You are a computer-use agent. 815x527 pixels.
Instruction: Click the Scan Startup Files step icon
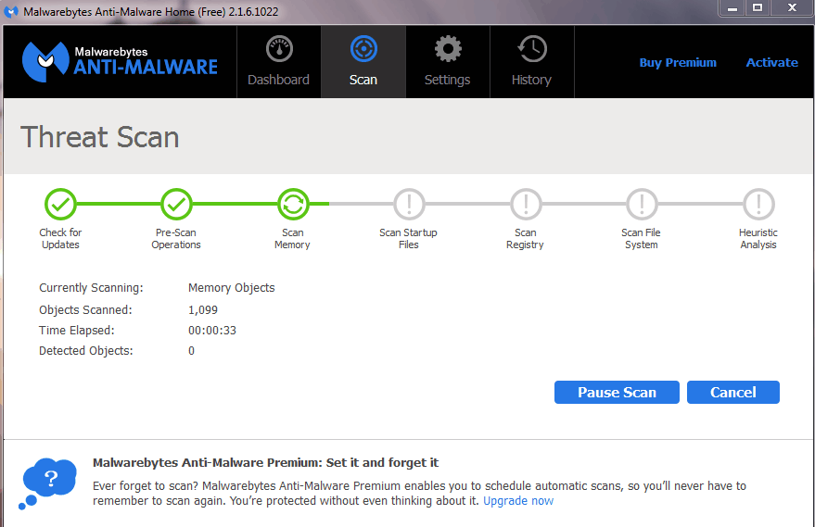(409, 204)
